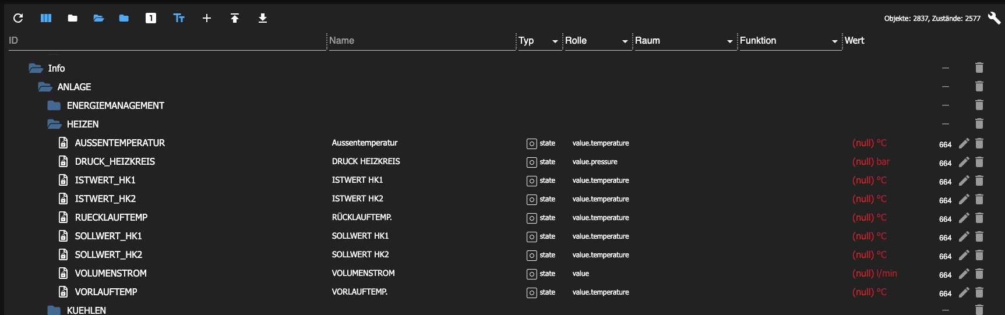Click the Name filter input field

[421, 41]
